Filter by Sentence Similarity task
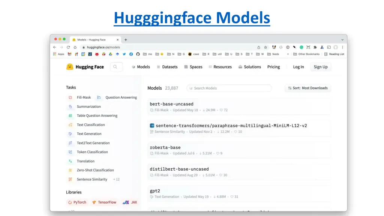384x216 pixels. [x=88, y=179]
